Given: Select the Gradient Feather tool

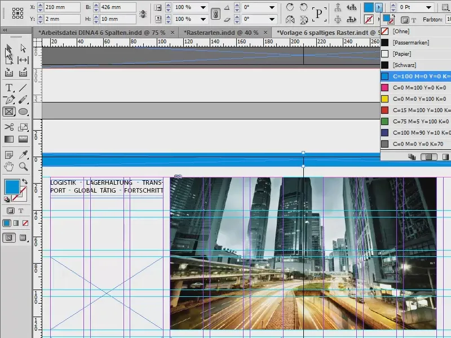Looking at the screenshot, I should (x=23, y=139).
